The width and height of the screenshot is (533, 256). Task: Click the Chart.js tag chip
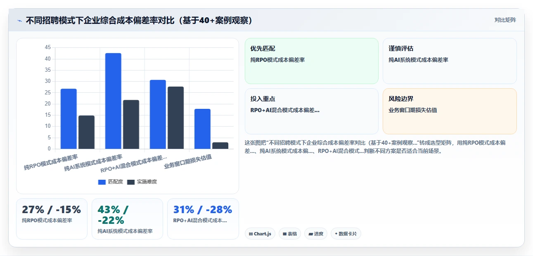[x=260, y=234]
